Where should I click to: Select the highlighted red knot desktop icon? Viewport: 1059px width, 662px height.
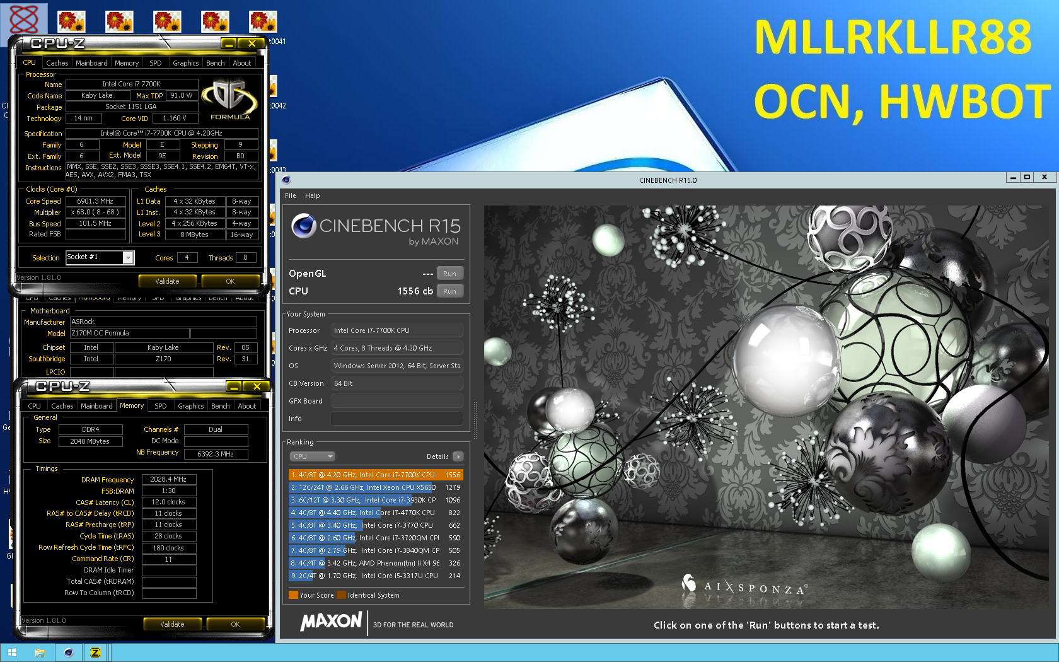pyautogui.click(x=24, y=20)
